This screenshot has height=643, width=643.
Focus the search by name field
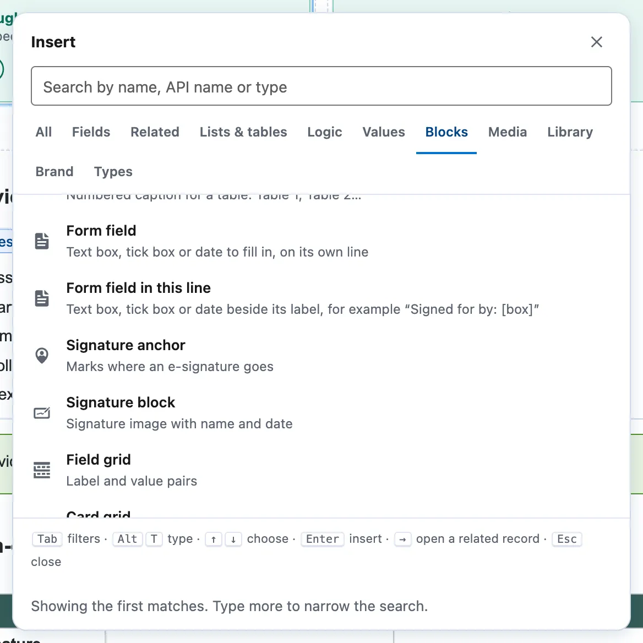pyautogui.click(x=321, y=86)
